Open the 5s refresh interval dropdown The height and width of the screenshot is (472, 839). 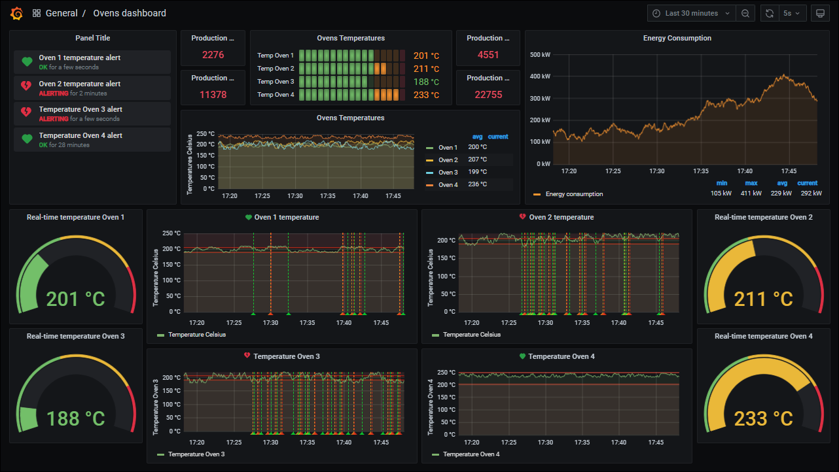click(791, 13)
